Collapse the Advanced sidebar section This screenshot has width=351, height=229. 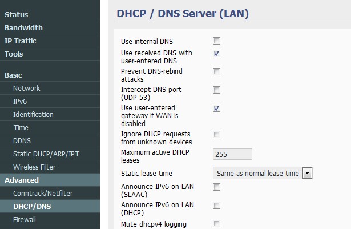click(x=22, y=180)
